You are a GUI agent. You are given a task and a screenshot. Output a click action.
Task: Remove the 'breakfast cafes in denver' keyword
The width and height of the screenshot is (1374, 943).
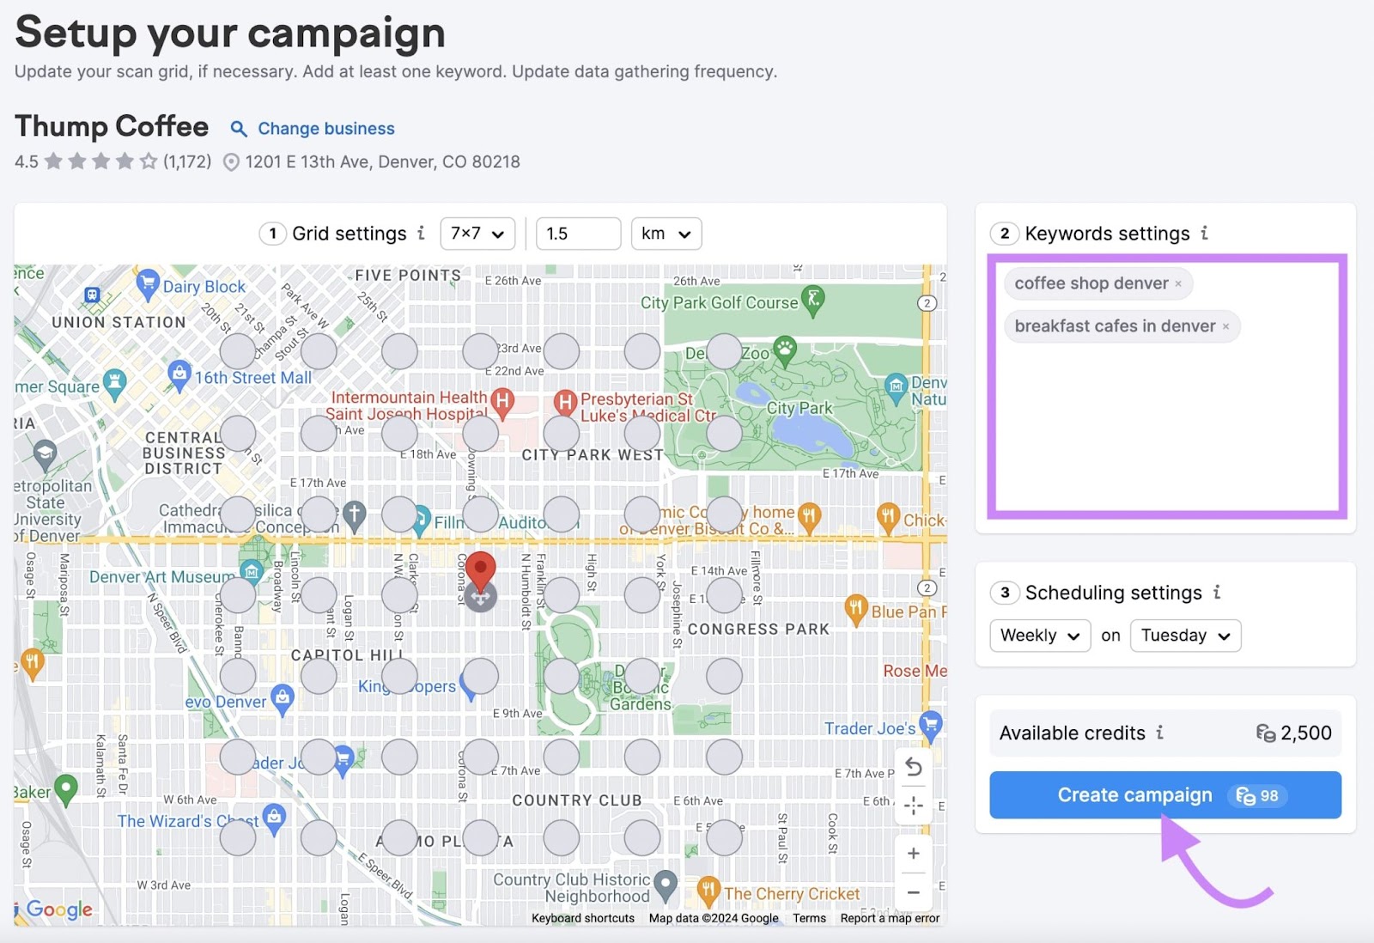[x=1227, y=326]
